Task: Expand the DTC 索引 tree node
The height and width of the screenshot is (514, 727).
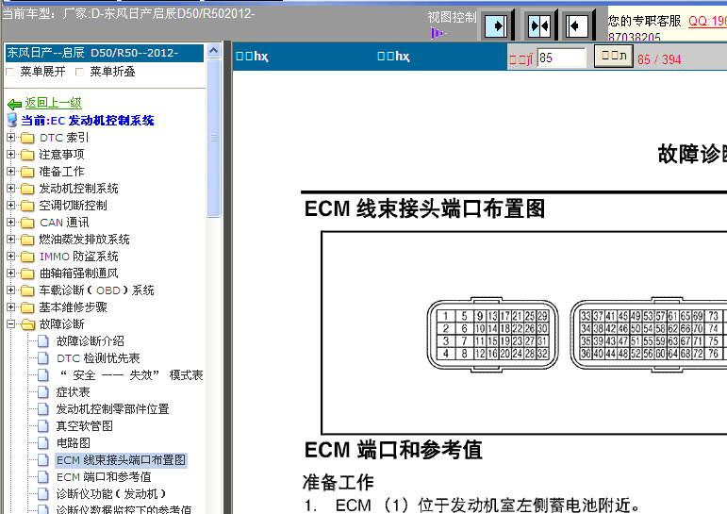Action: (x=11, y=138)
